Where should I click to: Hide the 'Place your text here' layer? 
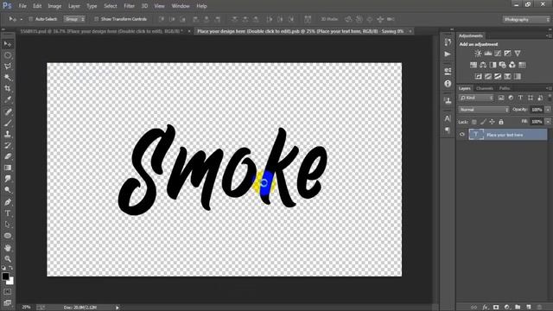tap(462, 134)
